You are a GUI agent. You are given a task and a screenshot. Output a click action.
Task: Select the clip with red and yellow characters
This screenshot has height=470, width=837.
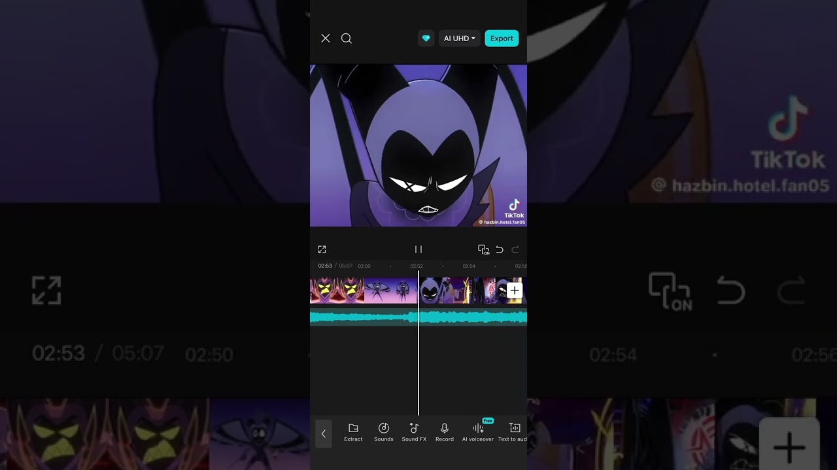[x=337, y=290]
